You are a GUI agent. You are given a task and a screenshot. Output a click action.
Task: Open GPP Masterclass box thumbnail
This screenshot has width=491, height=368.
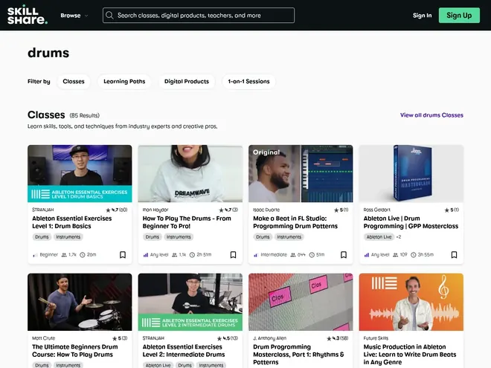411,173
